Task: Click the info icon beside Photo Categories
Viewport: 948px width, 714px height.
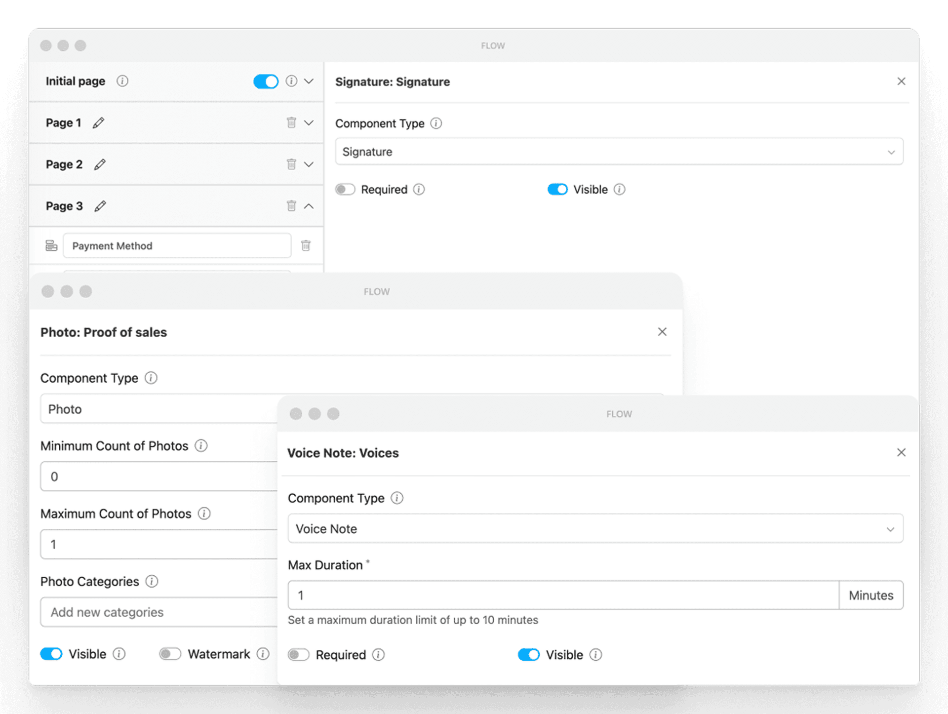Action: [x=152, y=582]
